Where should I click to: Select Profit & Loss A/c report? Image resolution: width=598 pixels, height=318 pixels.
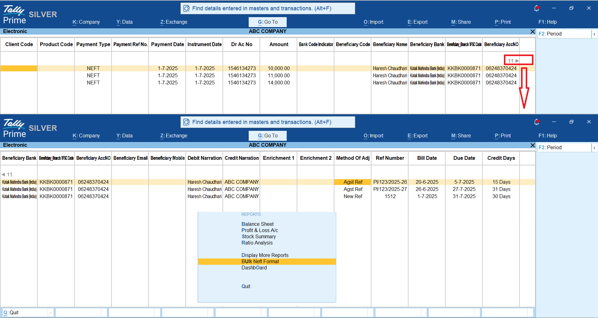tap(260, 230)
